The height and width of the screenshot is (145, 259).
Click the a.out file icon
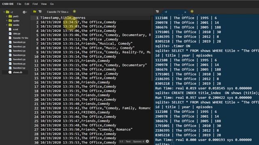tap(10, 29)
